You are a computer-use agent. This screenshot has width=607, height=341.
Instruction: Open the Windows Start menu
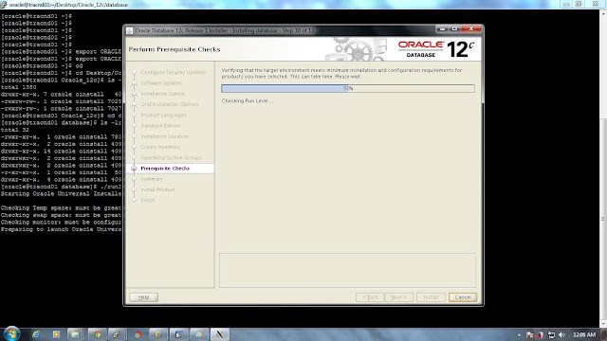(11, 334)
